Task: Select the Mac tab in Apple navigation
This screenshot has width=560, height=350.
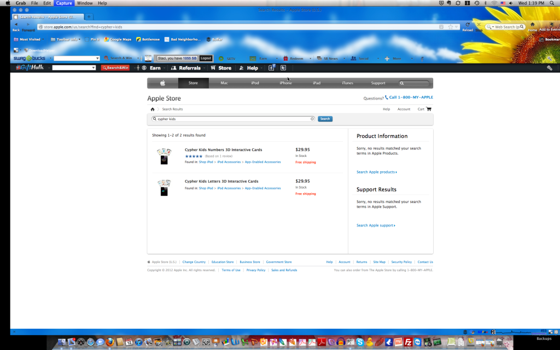Action: [224, 83]
